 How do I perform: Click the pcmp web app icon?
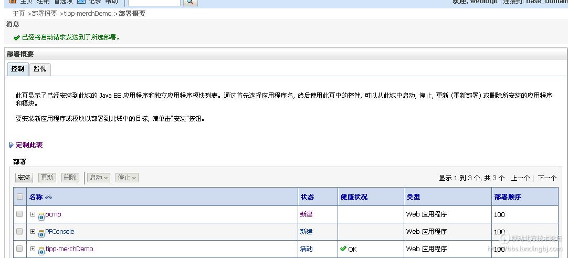coord(41,216)
